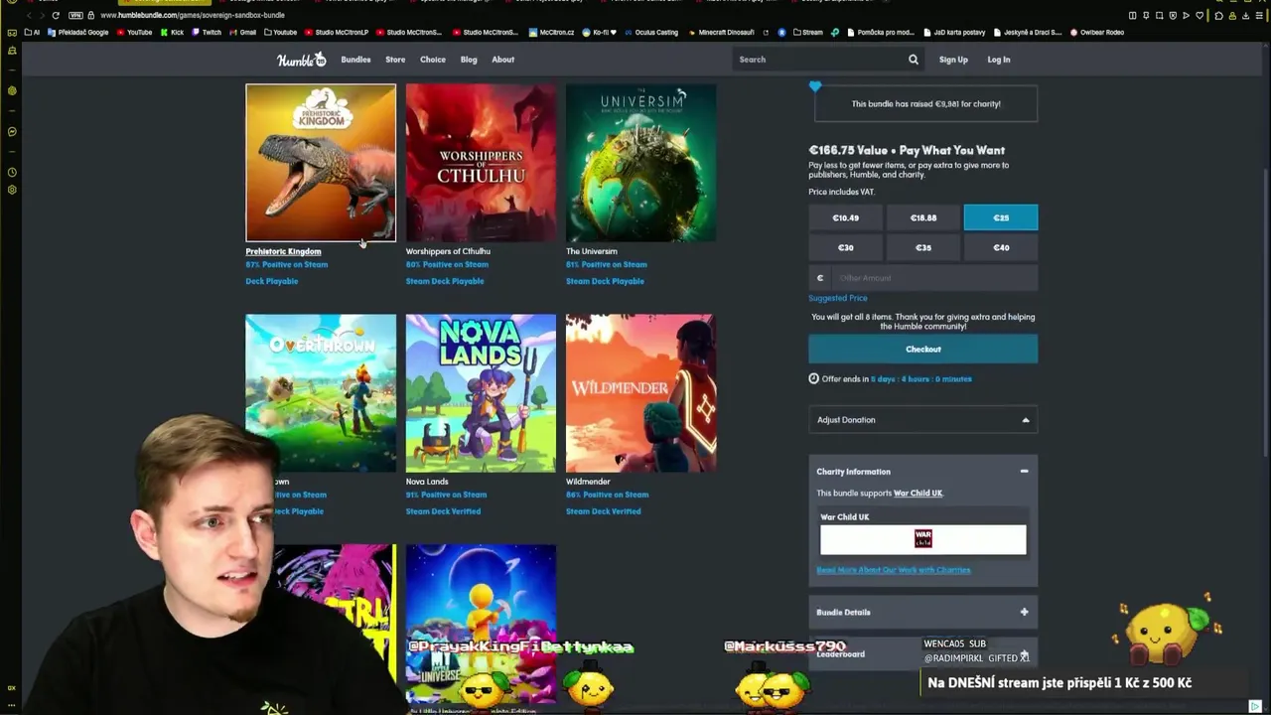Open the About menu
The width and height of the screenshot is (1271, 715).
coord(502,60)
